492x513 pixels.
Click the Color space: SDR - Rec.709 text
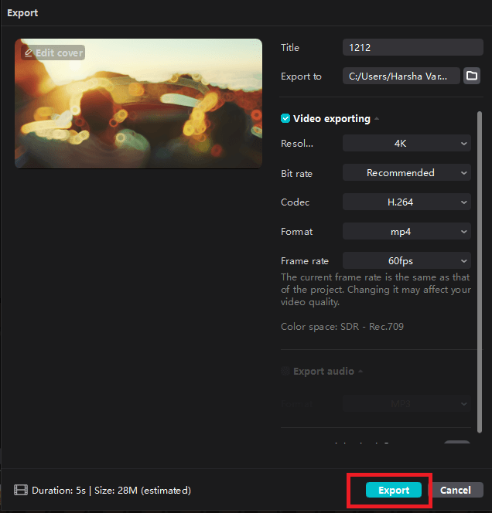pyautogui.click(x=342, y=327)
